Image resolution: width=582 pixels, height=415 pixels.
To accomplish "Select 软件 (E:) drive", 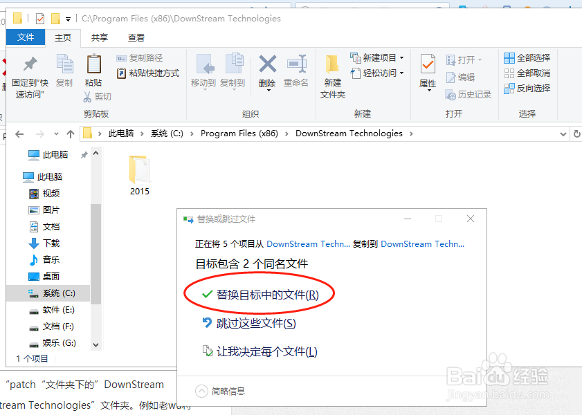I will [x=52, y=310].
